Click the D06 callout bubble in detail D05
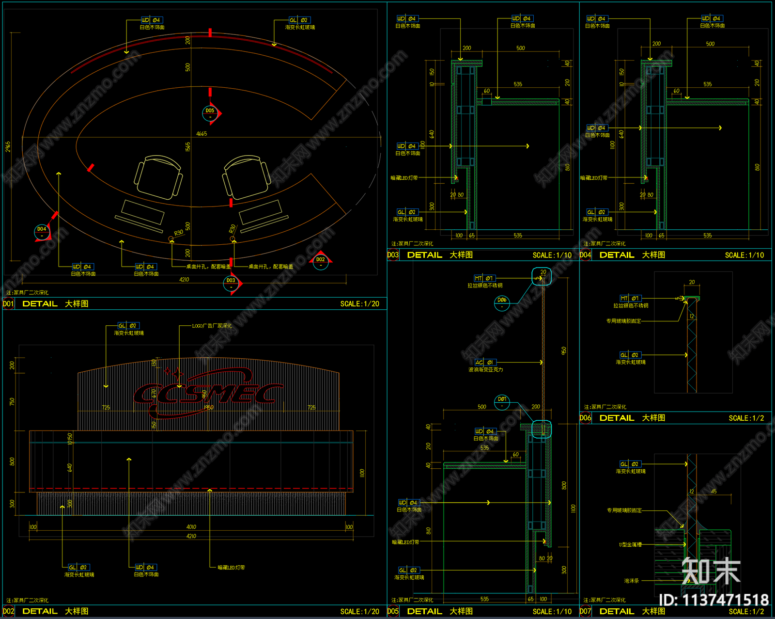775x619 pixels. point(502,303)
